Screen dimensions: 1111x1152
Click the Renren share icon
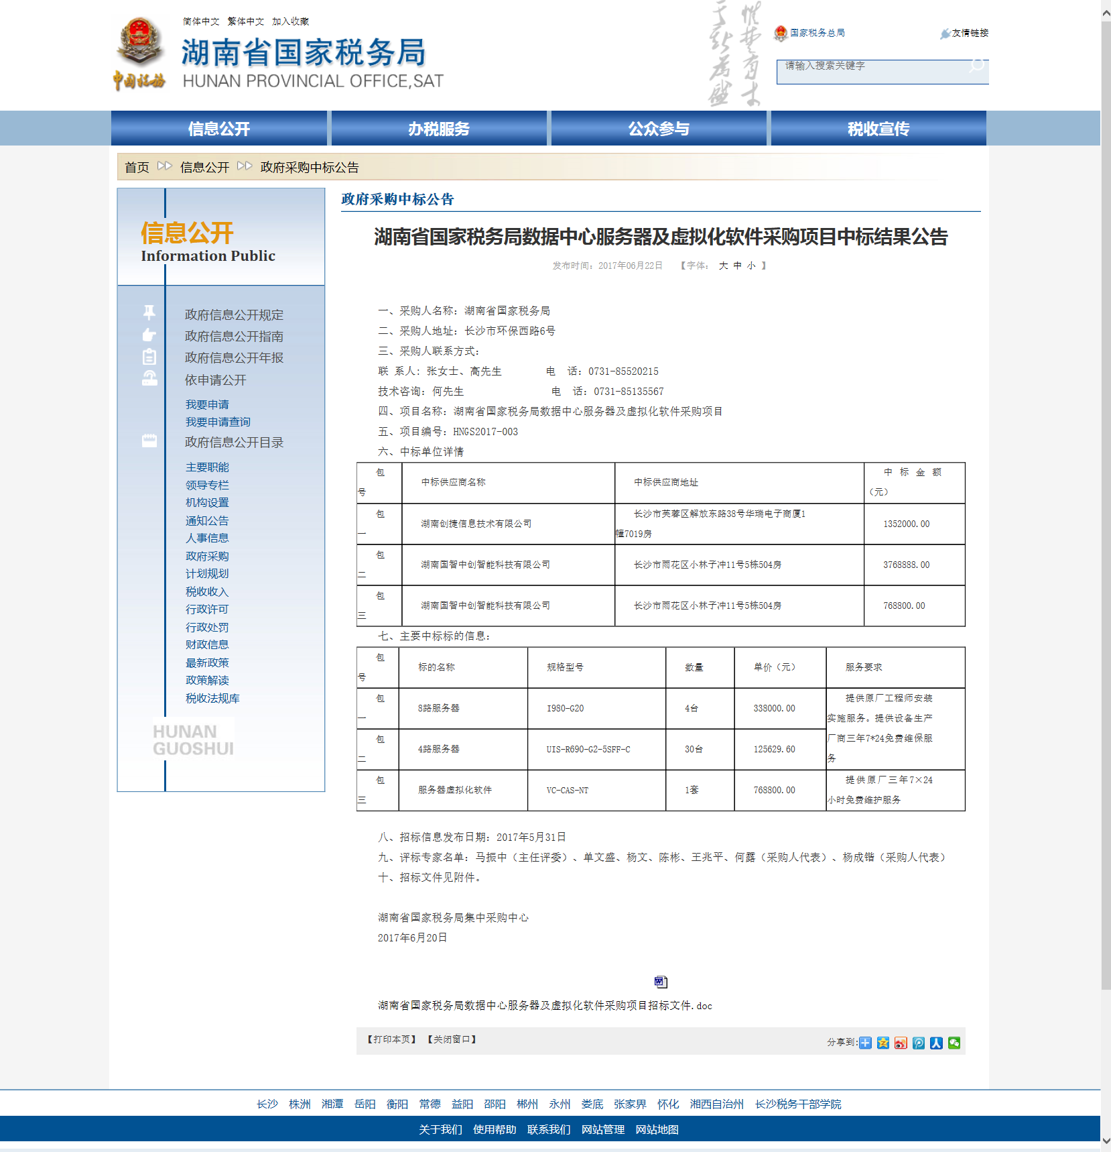(936, 1043)
